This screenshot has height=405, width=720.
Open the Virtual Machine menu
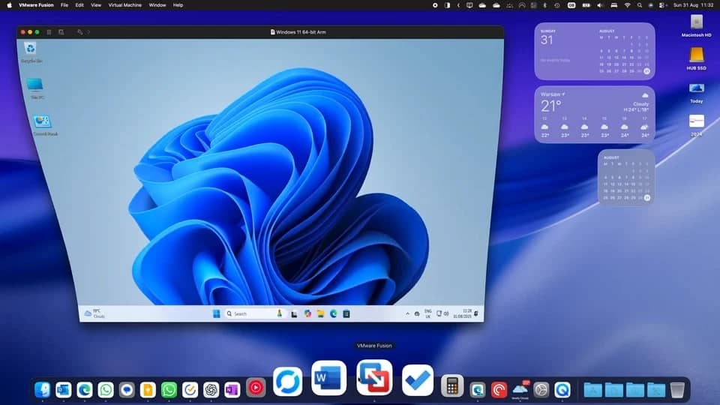click(x=125, y=5)
